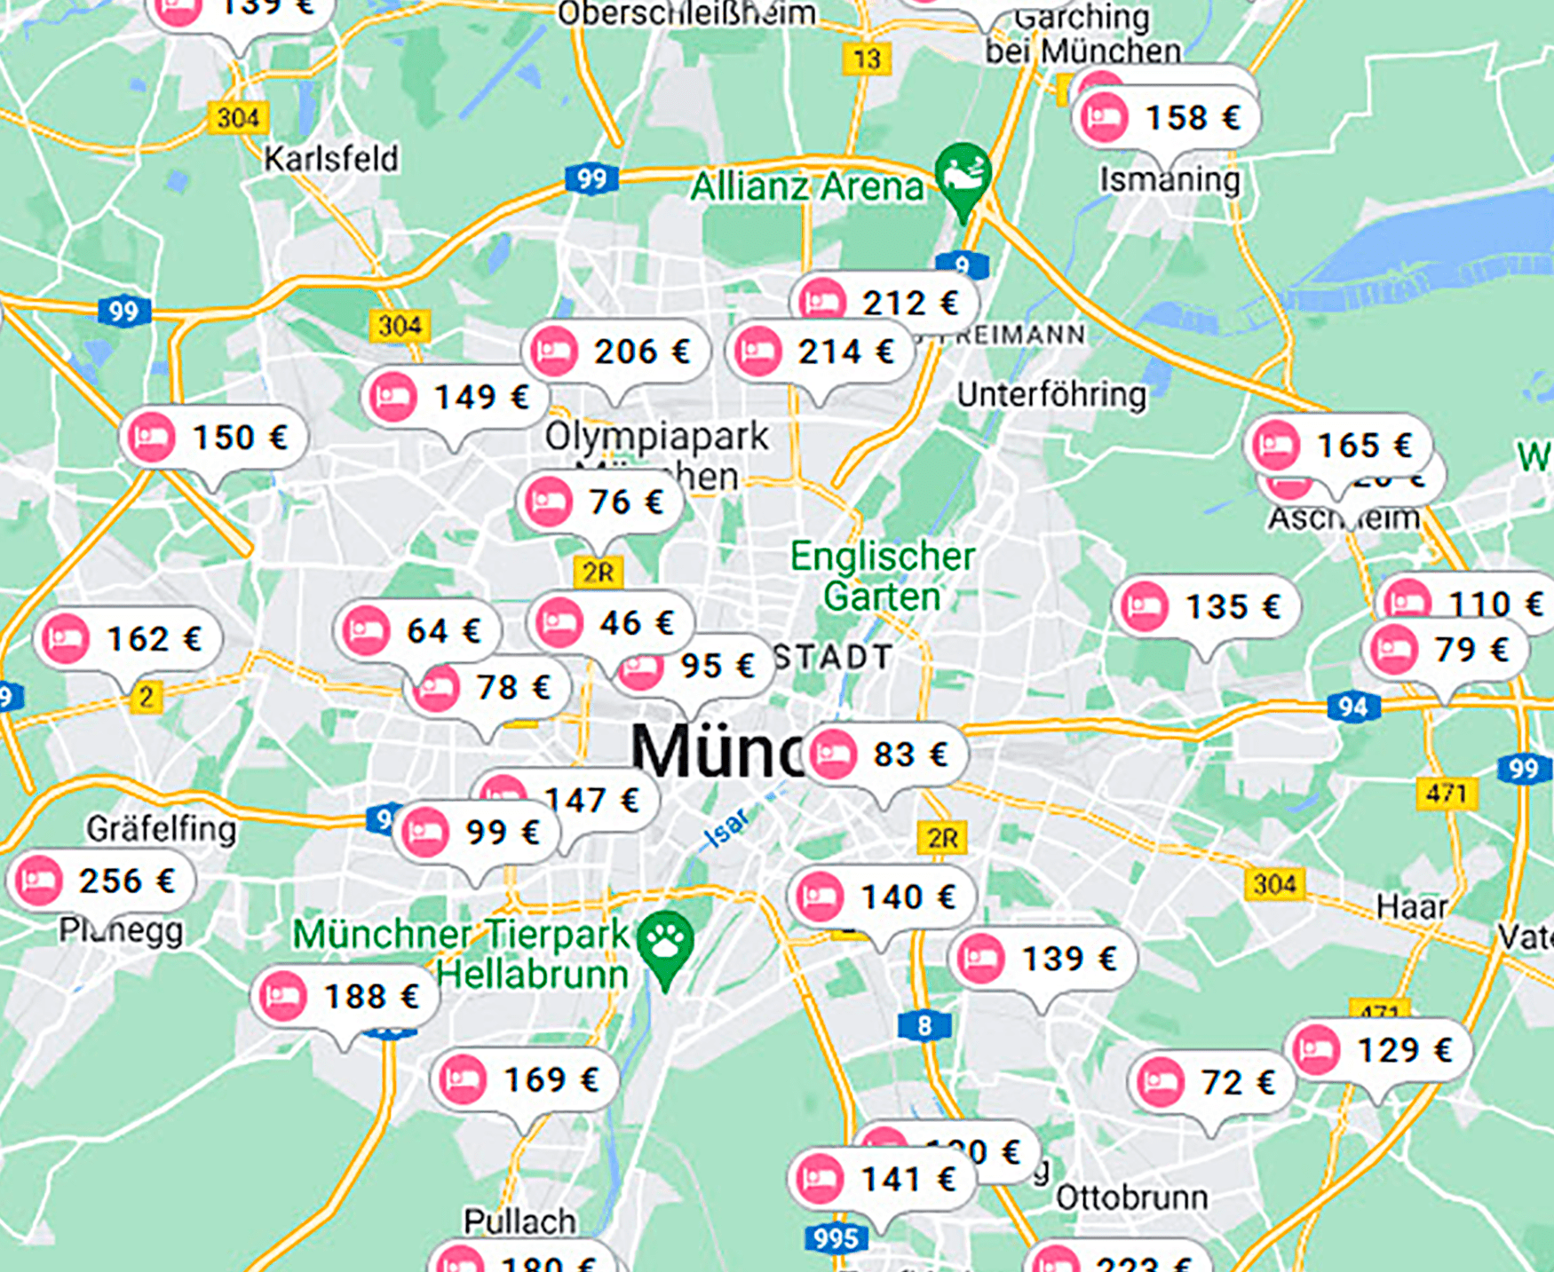Viewport: 1554px width, 1272px height.
Task: Open the 83 € hotel marker
Action: [x=885, y=755]
